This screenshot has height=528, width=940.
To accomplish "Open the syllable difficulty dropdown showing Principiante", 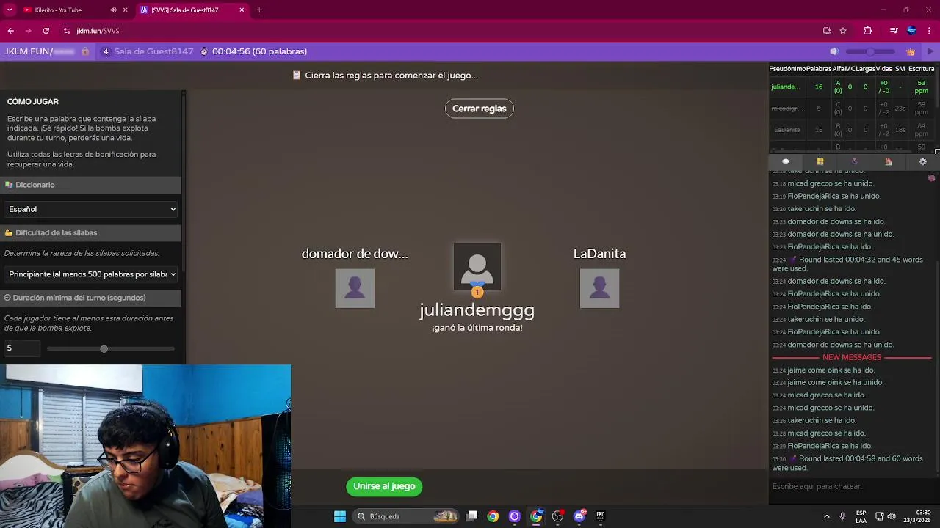I will (91, 274).
